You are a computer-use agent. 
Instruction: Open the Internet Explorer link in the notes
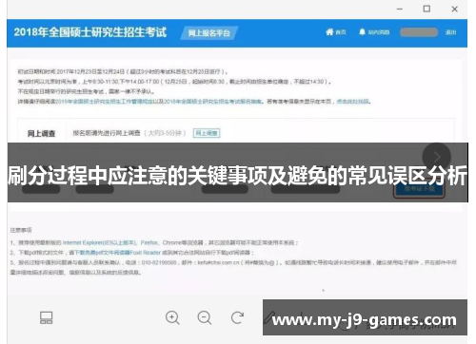(x=99, y=242)
